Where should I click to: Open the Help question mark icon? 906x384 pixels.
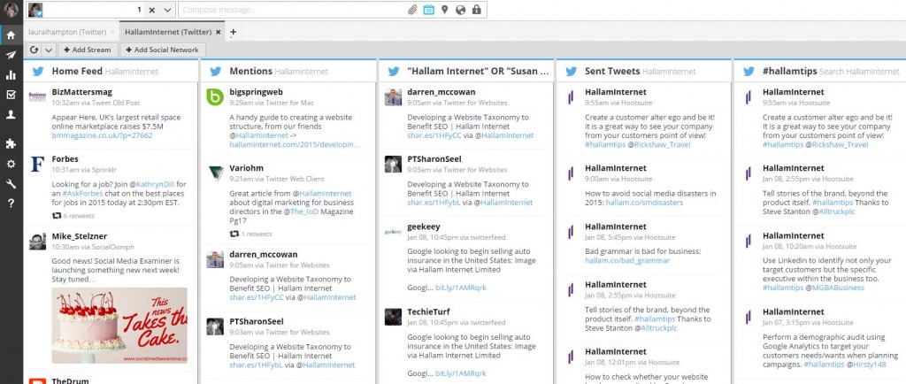(x=11, y=204)
